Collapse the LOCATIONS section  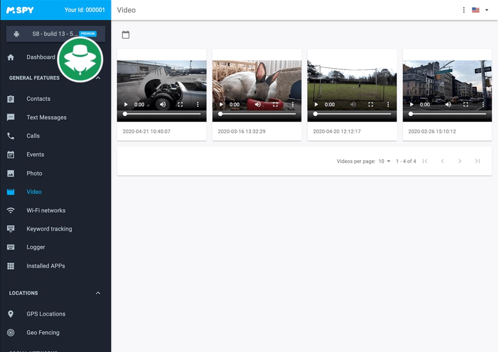pyautogui.click(x=97, y=293)
